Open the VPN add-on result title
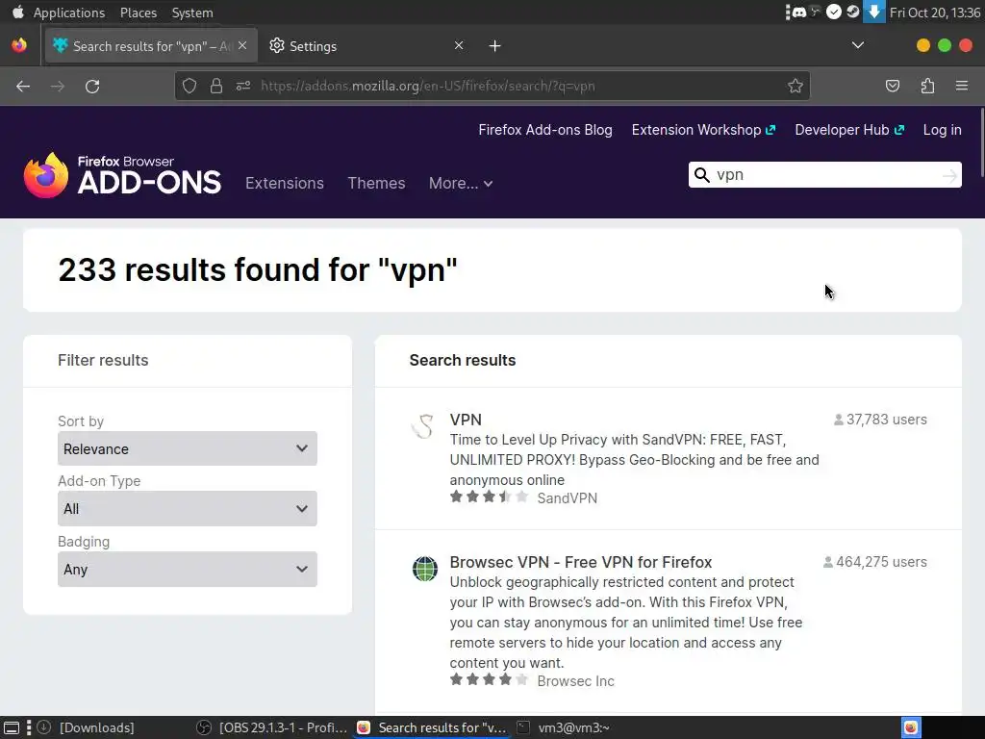The width and height of the screenshot is (985, 739). [466, 420]
